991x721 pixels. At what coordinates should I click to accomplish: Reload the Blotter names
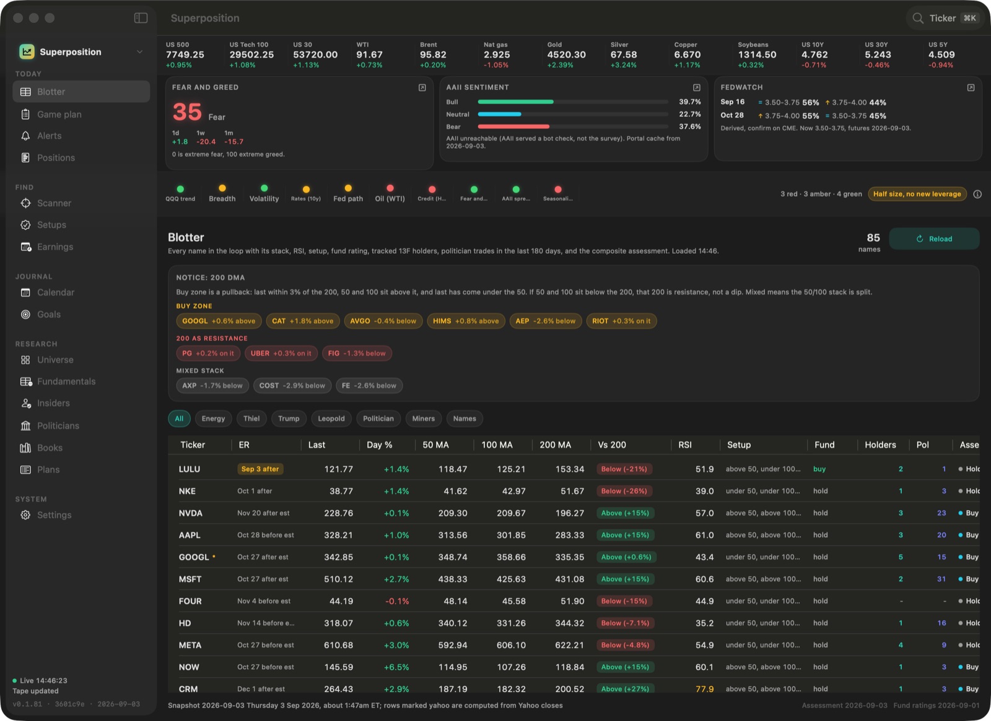(x=934, y=239)
